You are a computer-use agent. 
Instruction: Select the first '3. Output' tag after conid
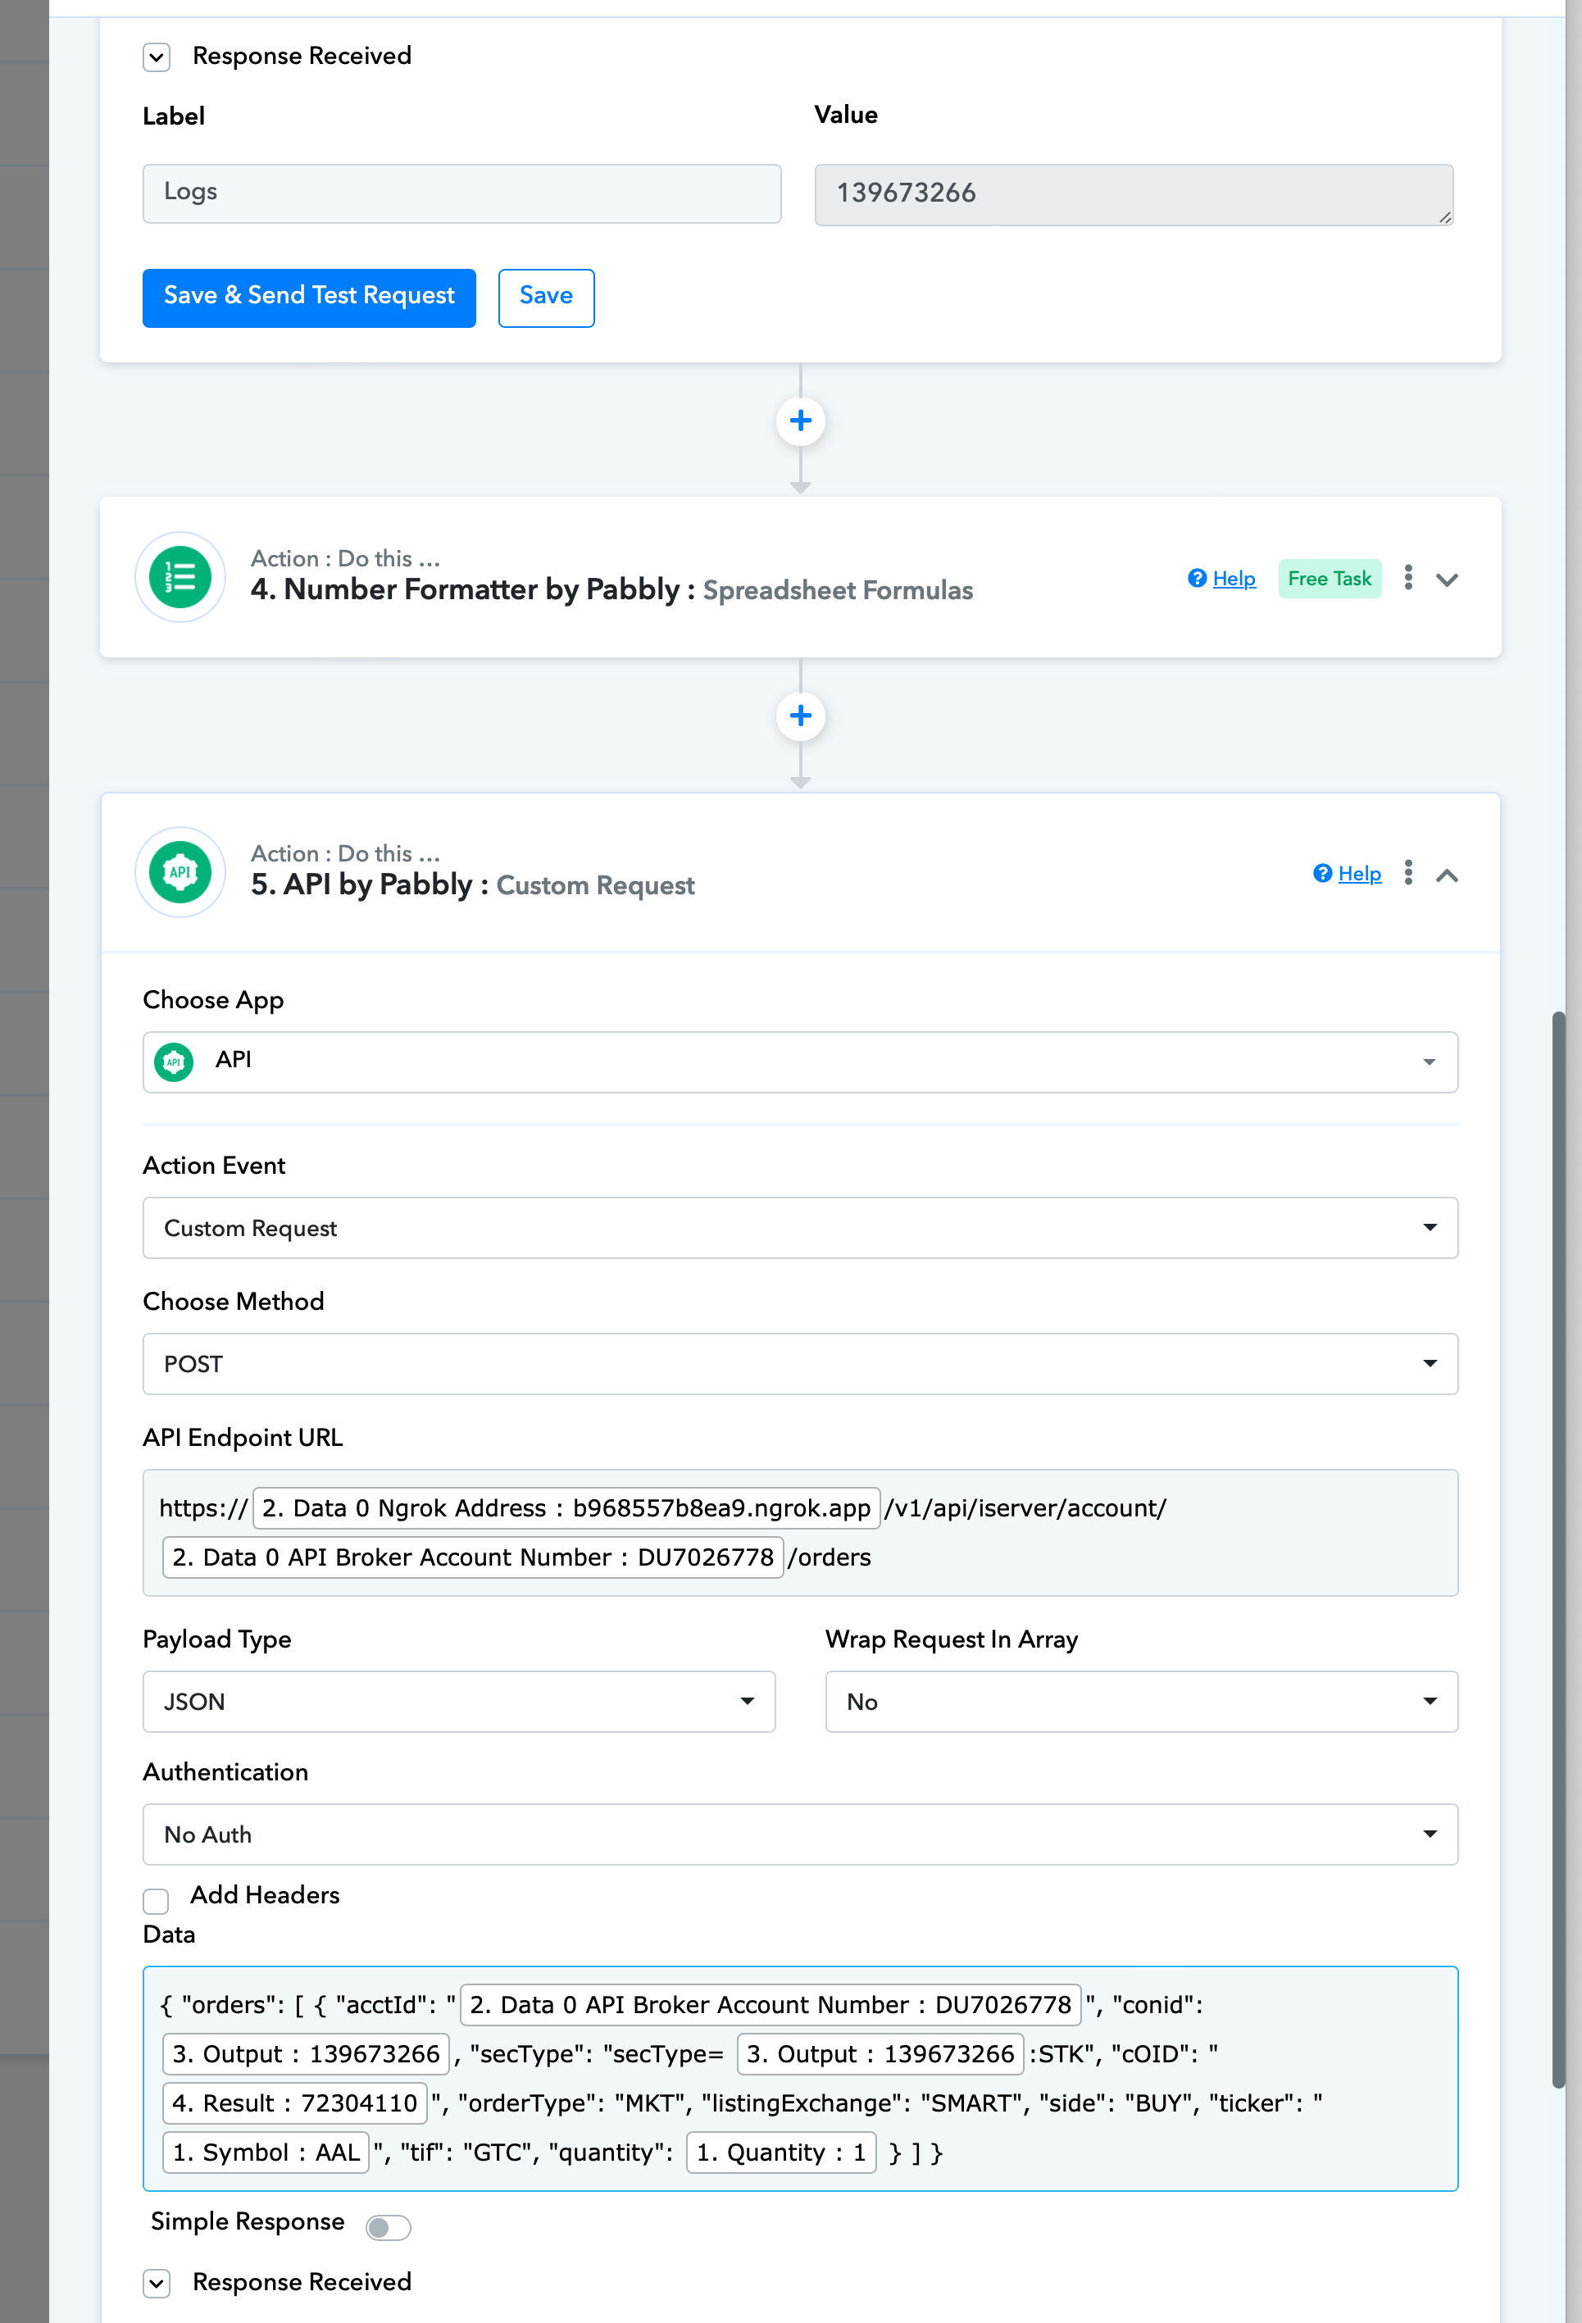click(x=306, y=2053)
